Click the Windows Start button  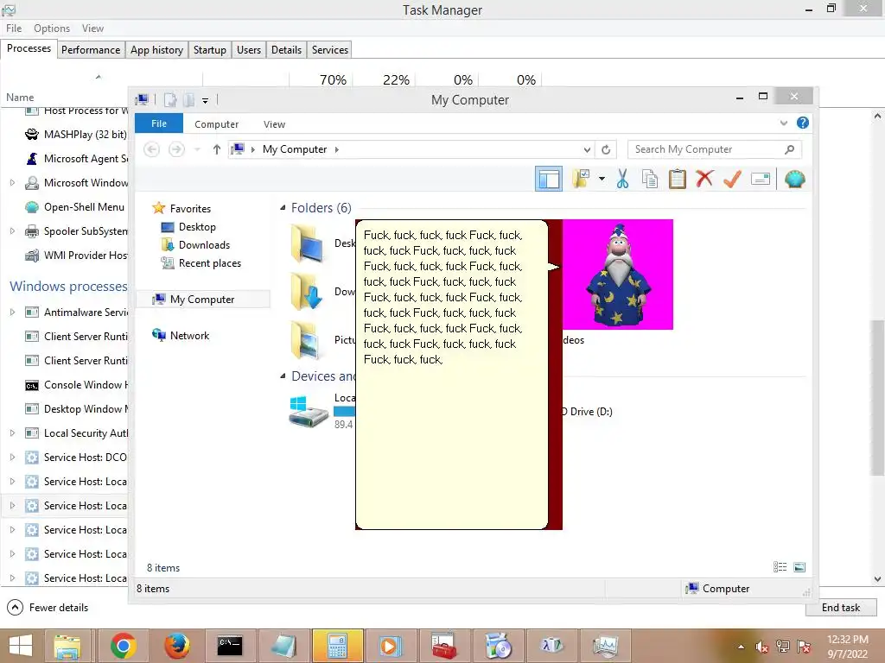coord(21,646)
